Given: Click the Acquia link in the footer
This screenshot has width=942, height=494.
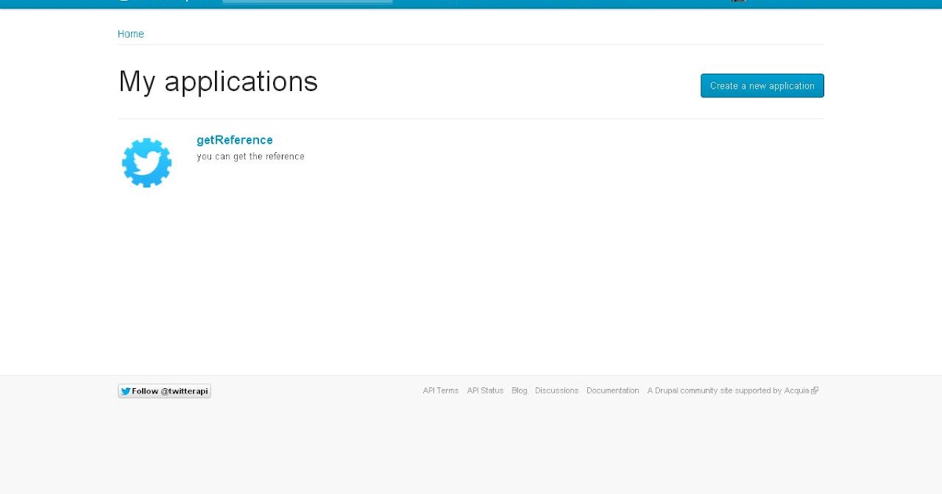Looking at the screenshot, I should (798, 390).
